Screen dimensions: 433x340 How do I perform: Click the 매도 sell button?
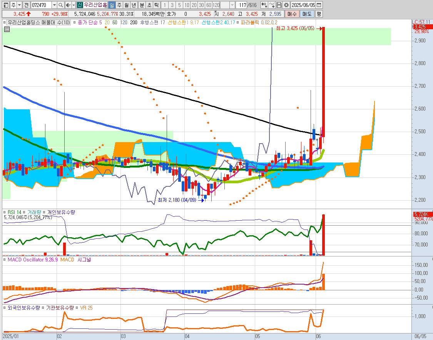pyautogui.click(x=307, y=14)
